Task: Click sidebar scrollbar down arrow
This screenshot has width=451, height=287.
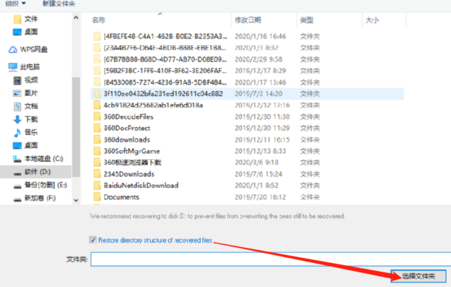Action: coord(76,201)
